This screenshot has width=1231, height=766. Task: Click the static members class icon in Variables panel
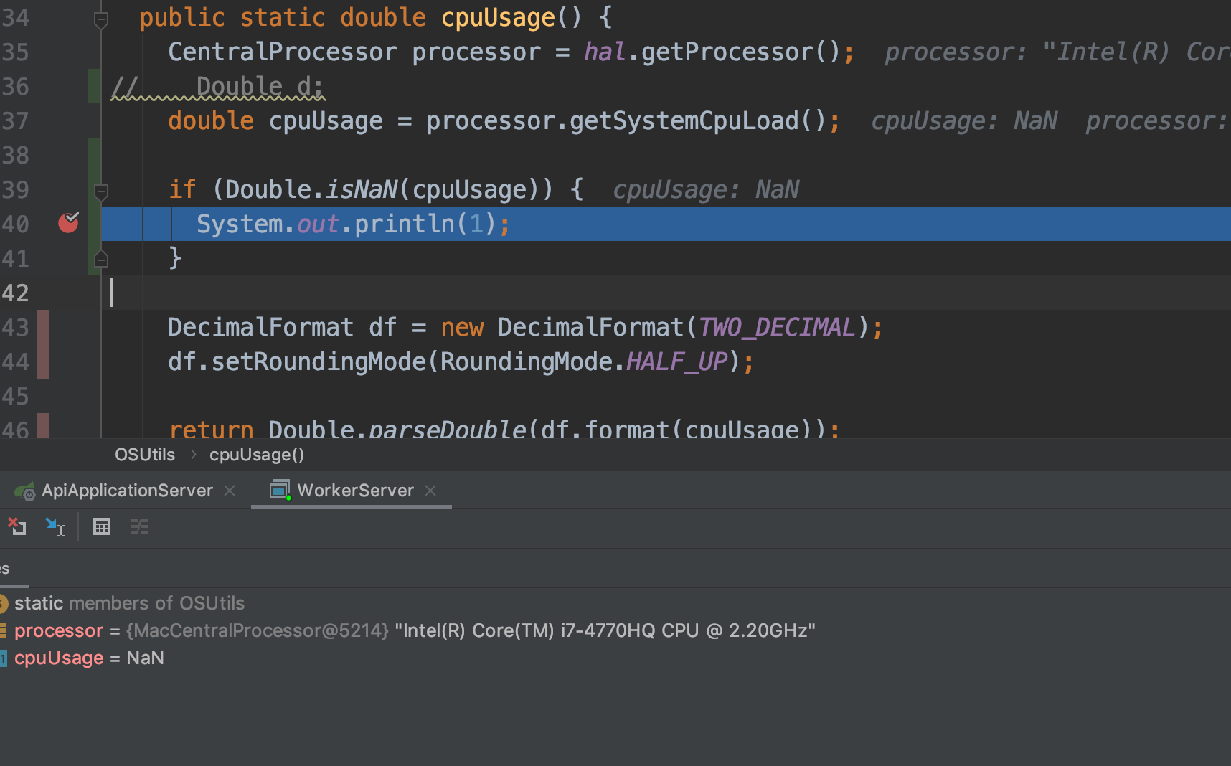coord(3,603)
